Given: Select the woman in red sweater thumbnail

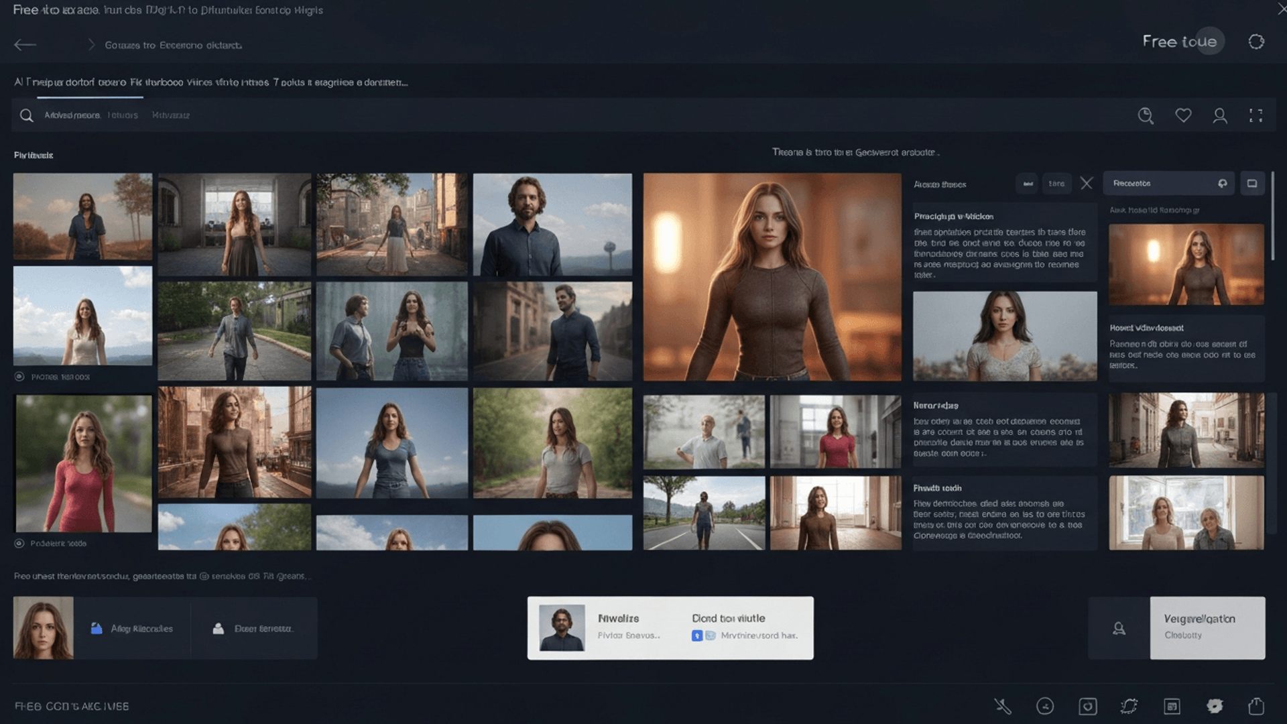Looking at the screenshot, I should pos(84,463).
